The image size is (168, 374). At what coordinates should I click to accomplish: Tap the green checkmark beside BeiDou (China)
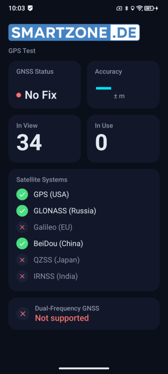(22, 244)
